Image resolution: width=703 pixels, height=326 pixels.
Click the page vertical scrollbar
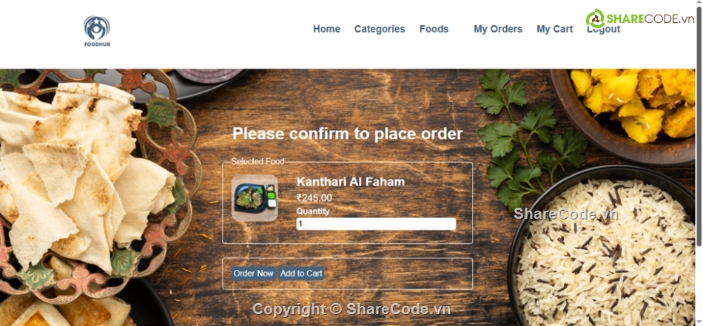[x=699, y=126]
